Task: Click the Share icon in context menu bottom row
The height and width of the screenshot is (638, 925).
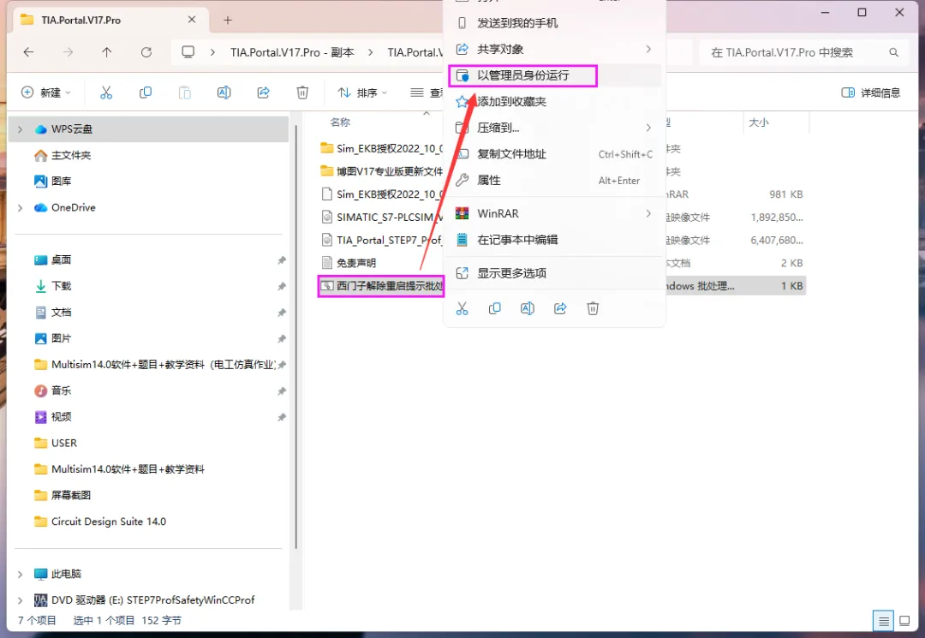Action: [560, 308]
